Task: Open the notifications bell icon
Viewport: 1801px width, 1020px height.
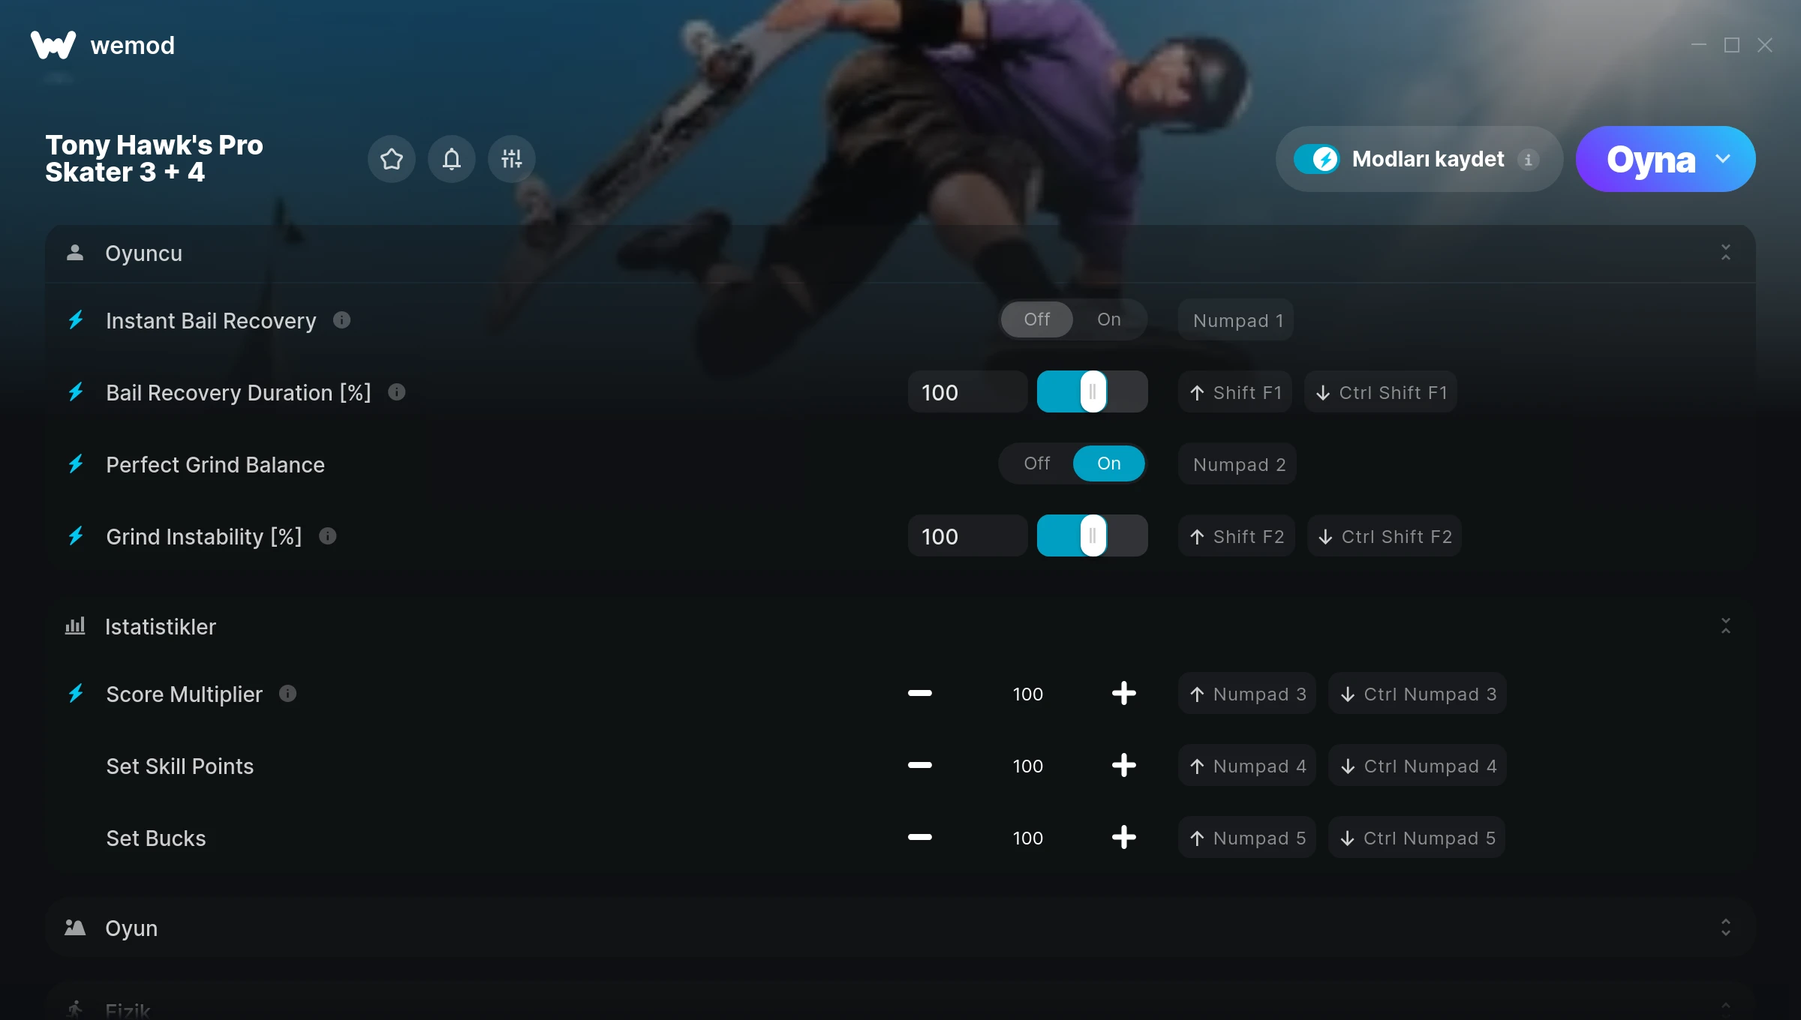Action: [x=451, y=159]
